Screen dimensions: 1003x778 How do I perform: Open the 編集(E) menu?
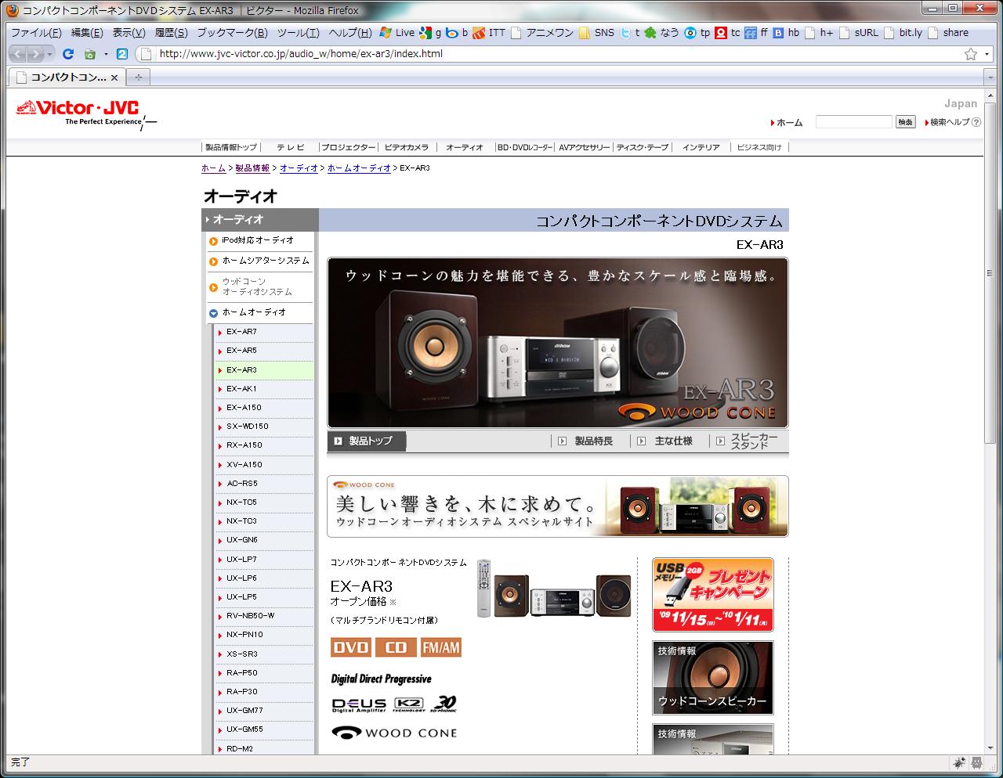[x=87, y=33]
